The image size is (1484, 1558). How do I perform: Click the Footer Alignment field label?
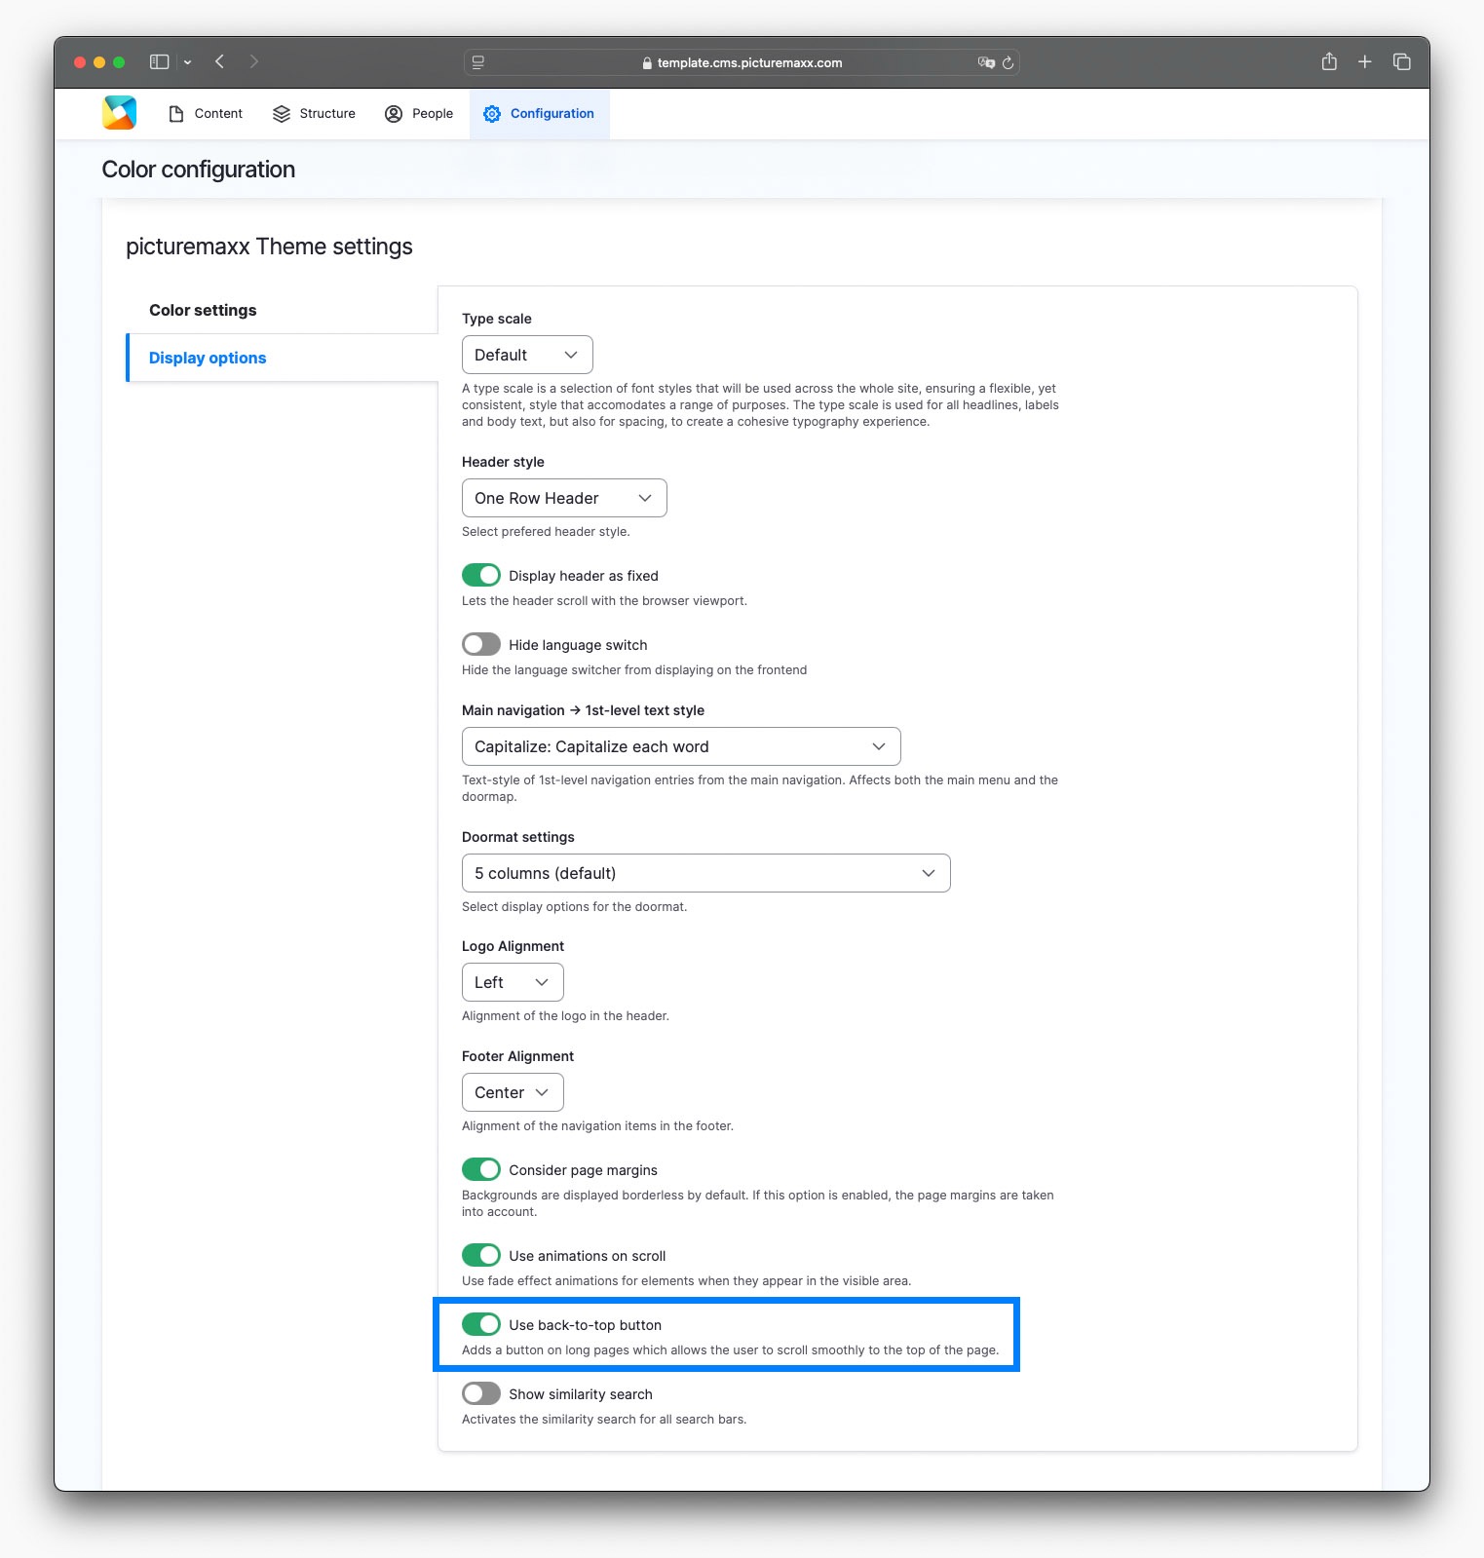517,1056
